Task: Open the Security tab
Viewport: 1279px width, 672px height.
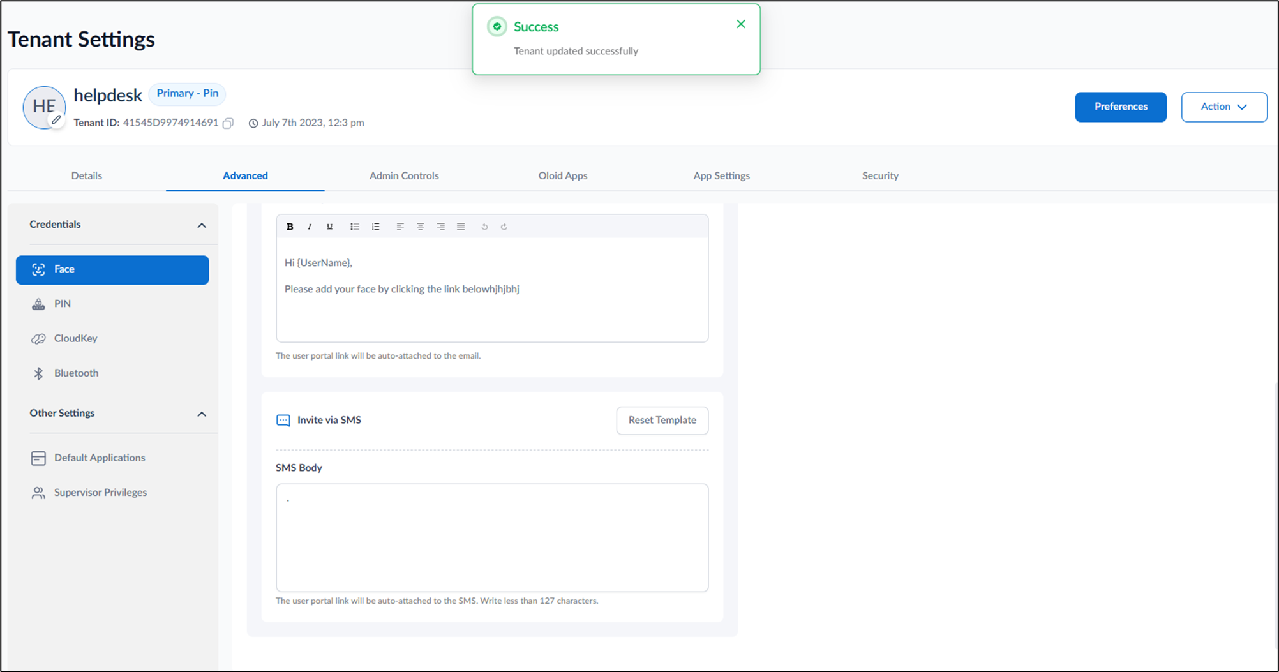Action: click(x=880, y=175)
